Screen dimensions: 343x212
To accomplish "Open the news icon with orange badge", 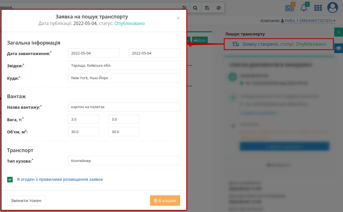I will (290, 7).
